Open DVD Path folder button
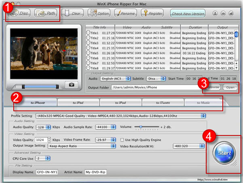Image resolution: width=243 pixels, height=183 pixels. [x=46, y=13]
